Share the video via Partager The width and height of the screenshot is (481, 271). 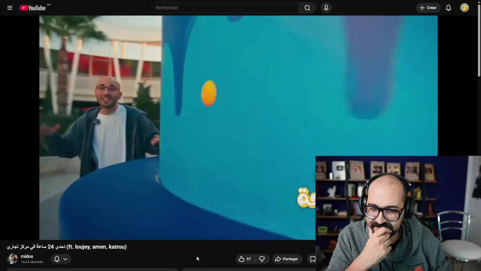pyautogui.click(x=286, y=259)
